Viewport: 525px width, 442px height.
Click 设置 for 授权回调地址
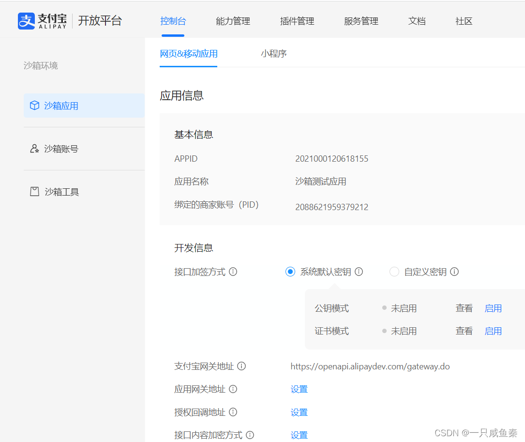tap(299, 412)
